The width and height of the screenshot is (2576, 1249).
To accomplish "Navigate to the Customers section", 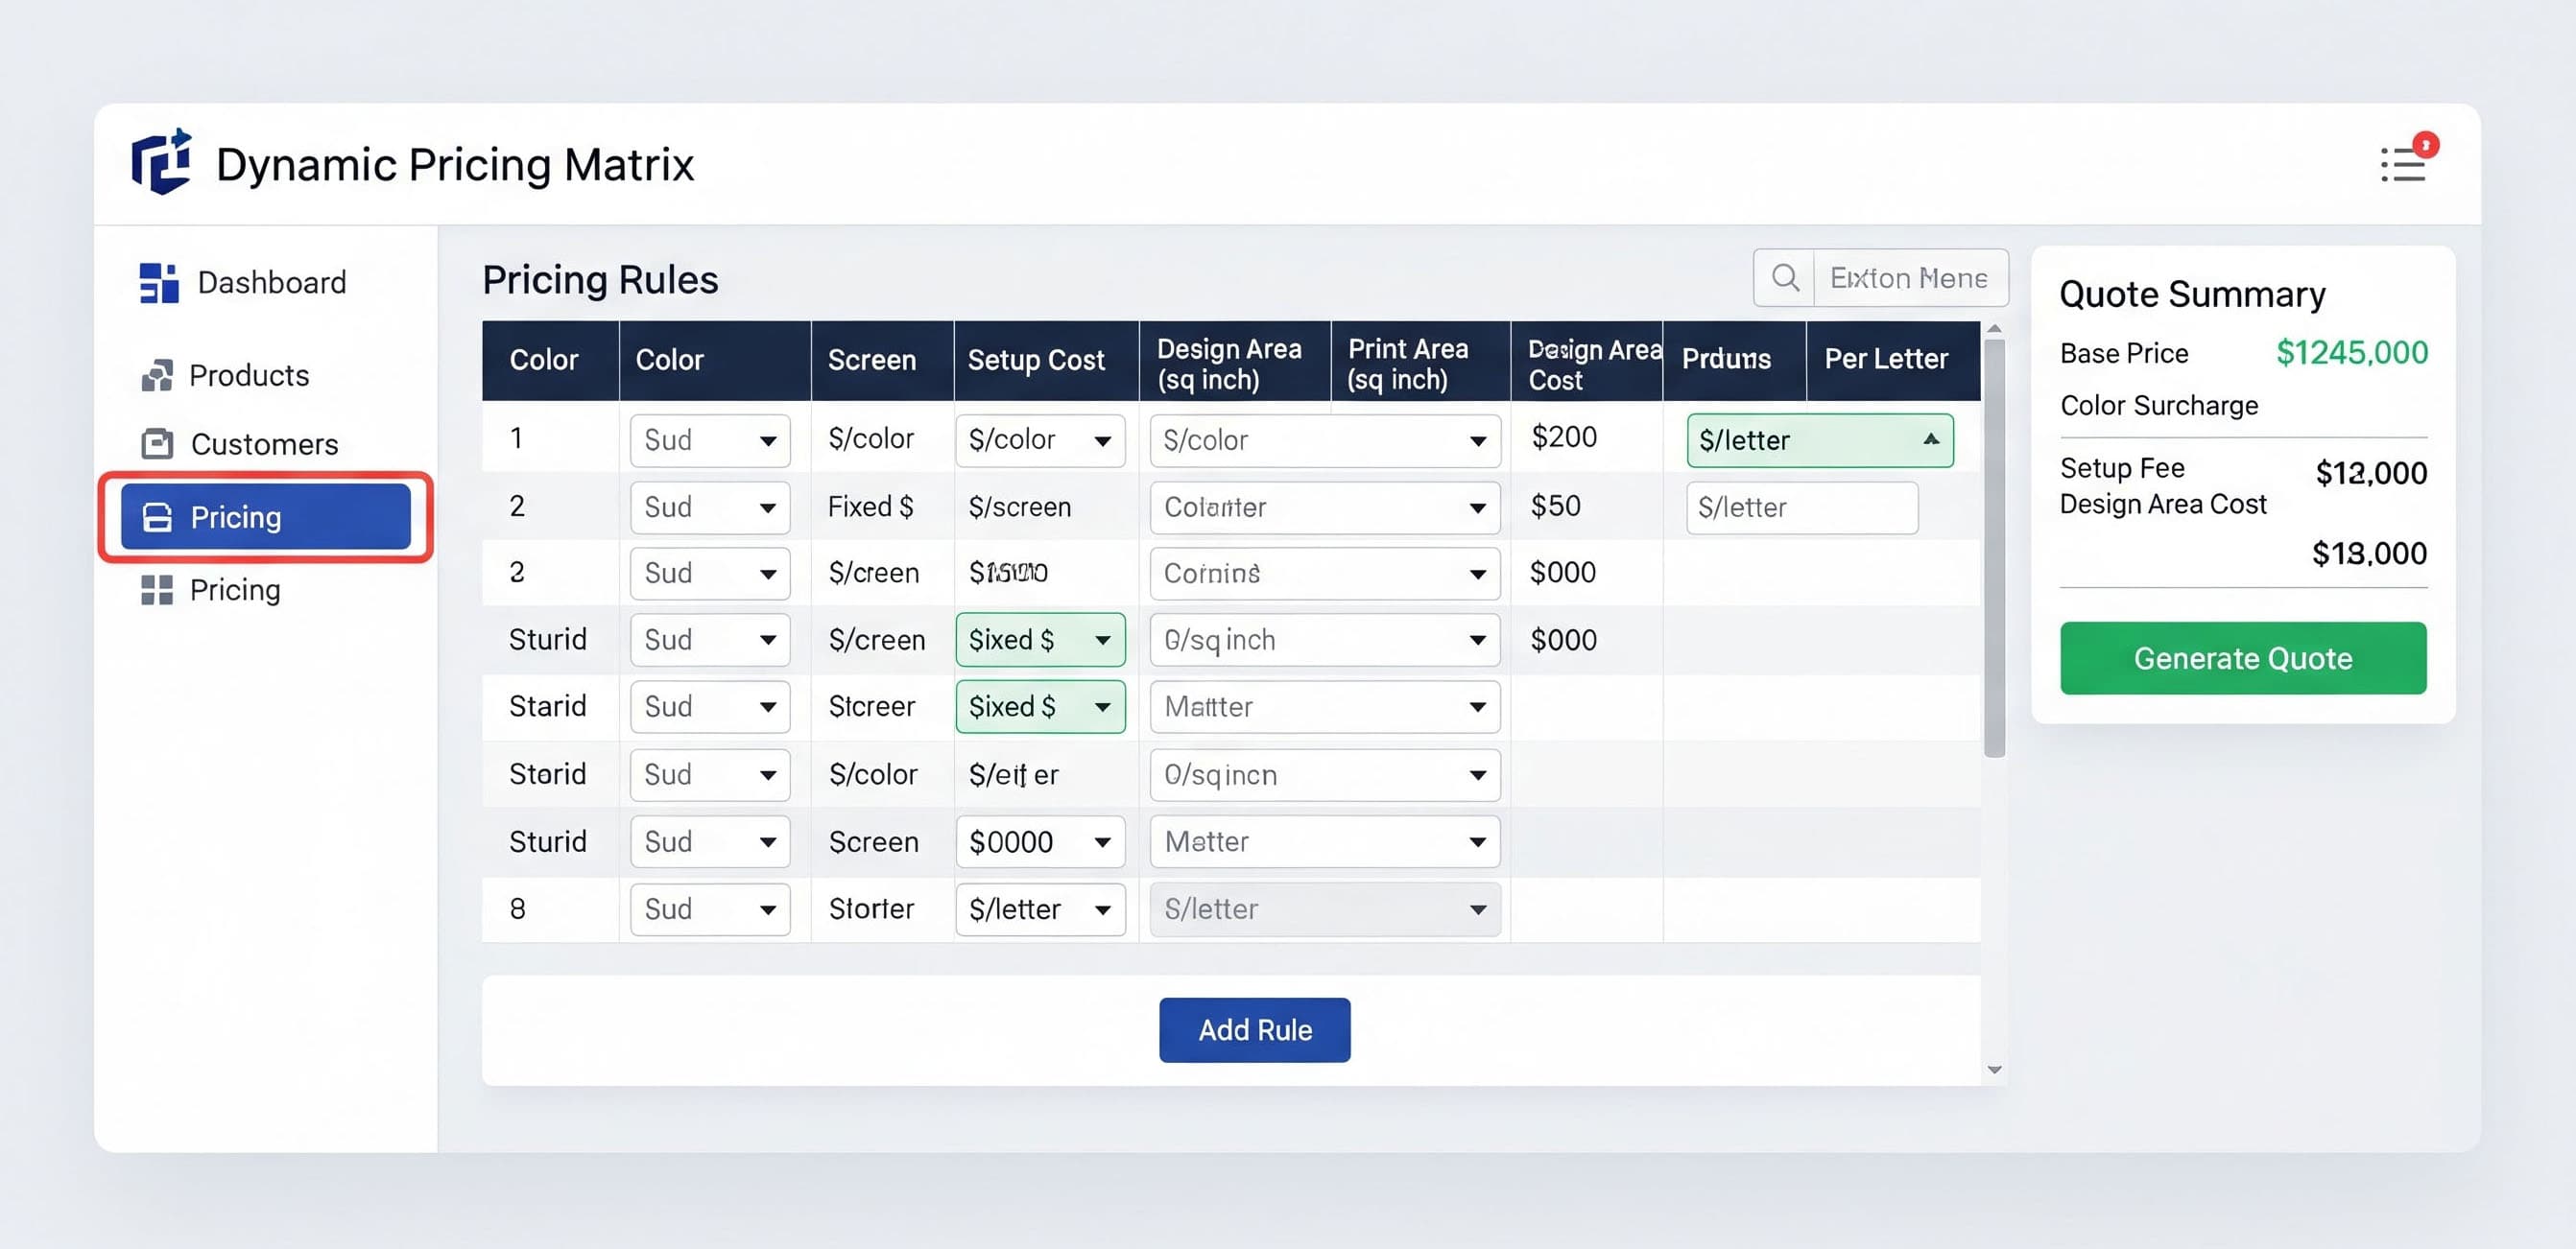I will tap(263, 445).
